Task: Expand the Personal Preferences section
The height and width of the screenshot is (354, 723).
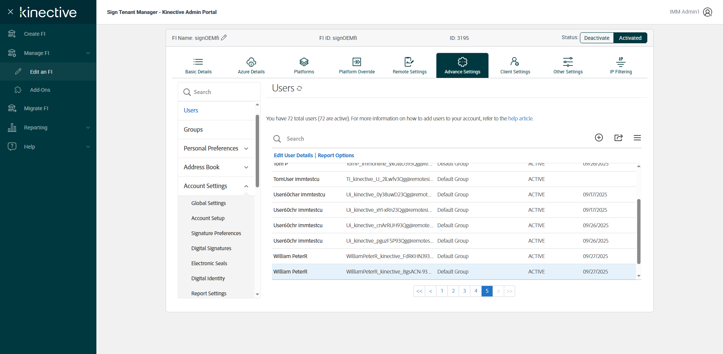Action: coord(246,149)
